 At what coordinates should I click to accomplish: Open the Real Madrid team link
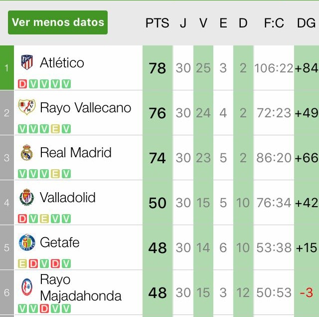click(x=76, y=153)
